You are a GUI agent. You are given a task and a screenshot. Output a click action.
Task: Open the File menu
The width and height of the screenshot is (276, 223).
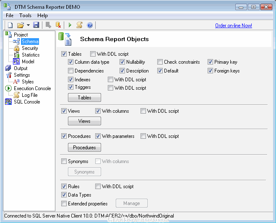coord(10,16)
